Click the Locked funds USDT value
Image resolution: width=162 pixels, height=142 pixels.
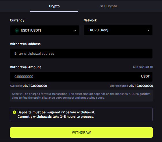141,86
